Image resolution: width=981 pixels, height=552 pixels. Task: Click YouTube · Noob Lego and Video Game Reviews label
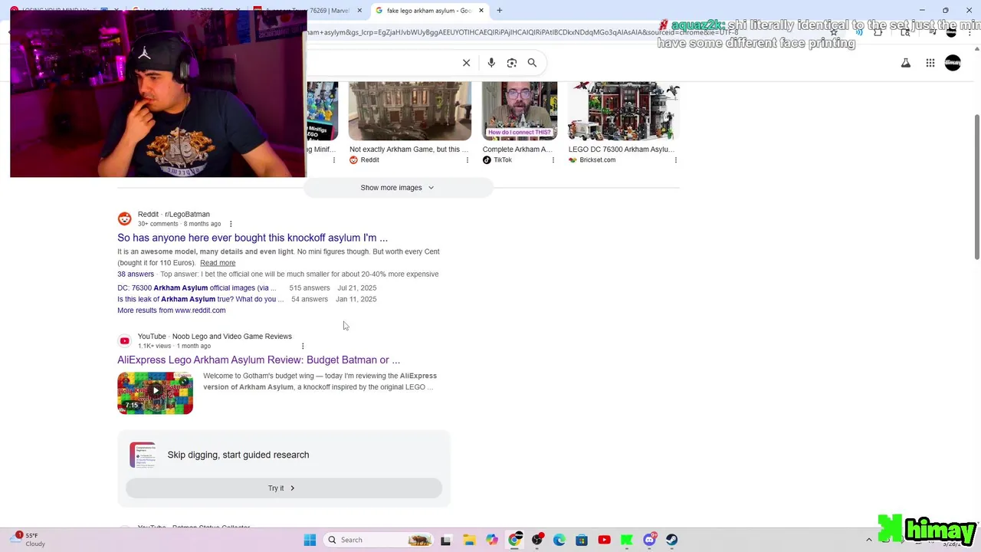pyautogui.click(x=215, y=337)
